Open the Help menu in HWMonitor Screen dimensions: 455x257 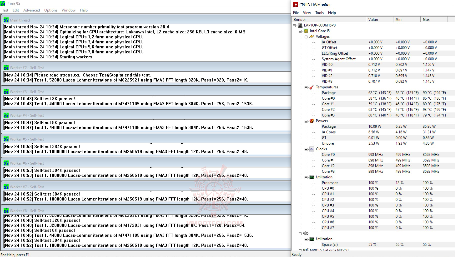332,13
